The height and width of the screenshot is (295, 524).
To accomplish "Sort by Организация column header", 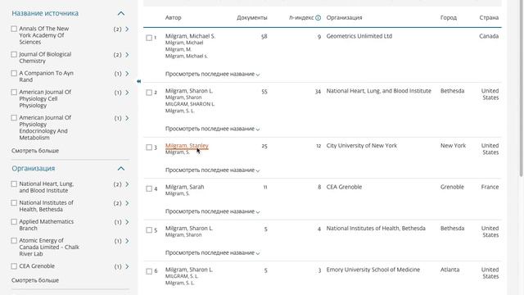I will point(344,18).
